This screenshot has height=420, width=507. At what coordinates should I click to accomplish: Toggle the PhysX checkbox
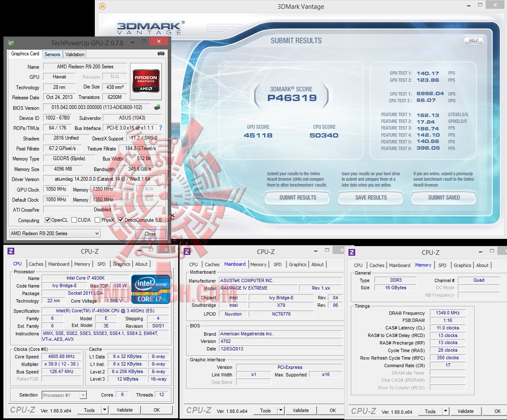pos(97,220)
